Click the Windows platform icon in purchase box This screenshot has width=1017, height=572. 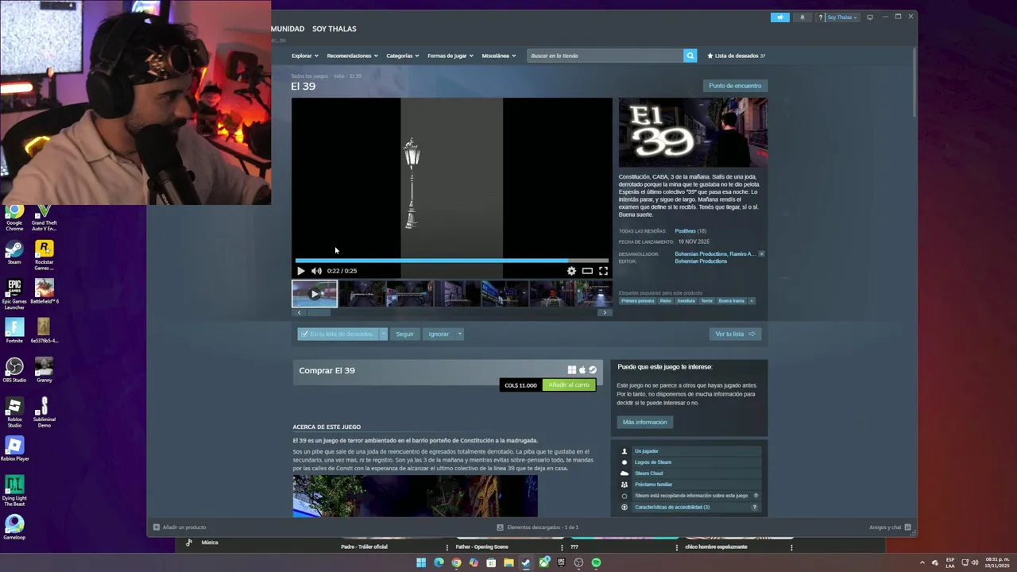[x=571, y=370]
